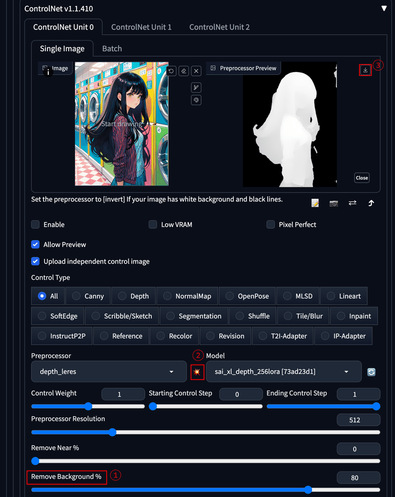Image resolution: width=395 pixels, height=497 pixels.
Task: Send dimensions with the upward arrow icon
Action: (371, 203)
